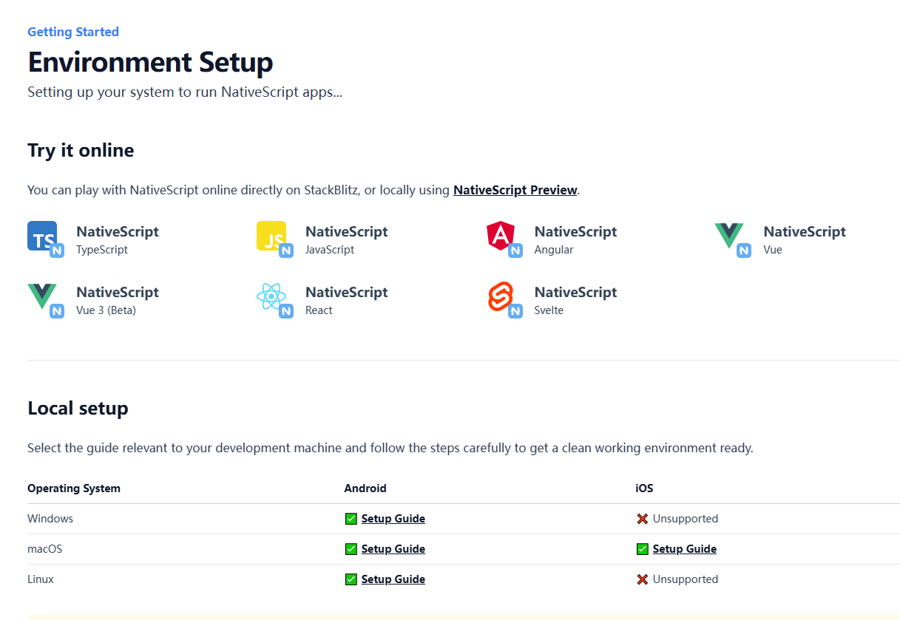
Task: Click the green checkmark for macOS iOS
Action: (x=642, y=549)
